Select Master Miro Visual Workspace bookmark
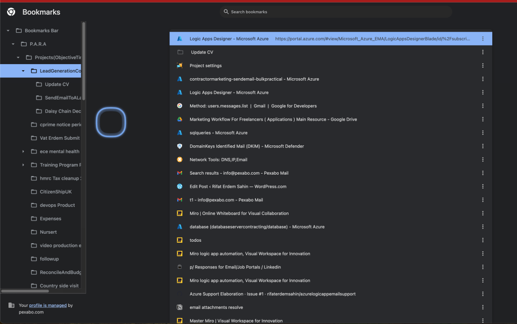The image size is (517, 324). (331, 319)
